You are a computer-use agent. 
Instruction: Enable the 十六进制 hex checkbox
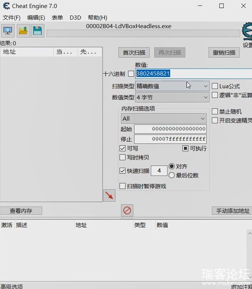[x=131, y=74]
